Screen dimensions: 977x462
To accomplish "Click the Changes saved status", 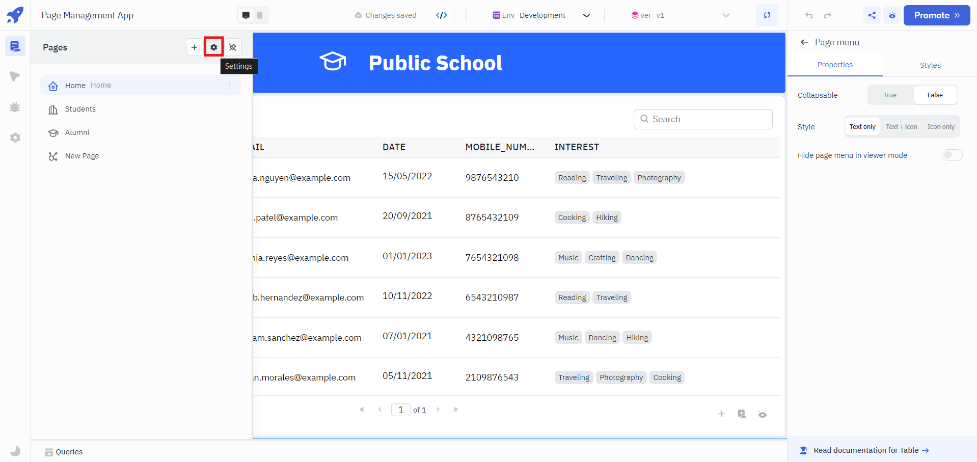I will [x=386, y=15].
